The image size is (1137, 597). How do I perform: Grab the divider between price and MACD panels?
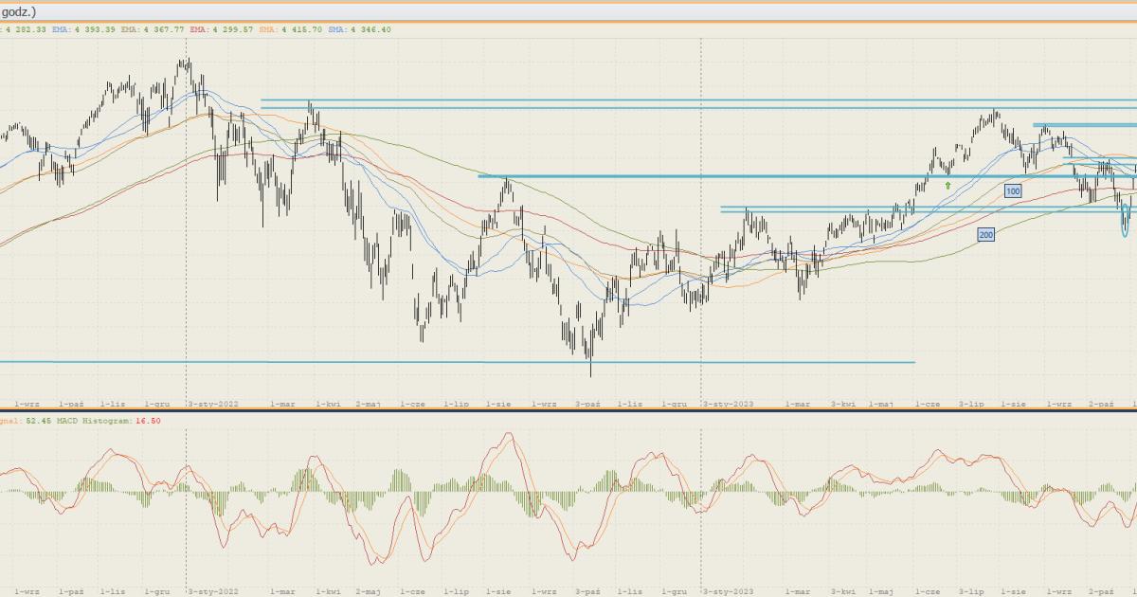pyautogui.click(x=568, y=411)
